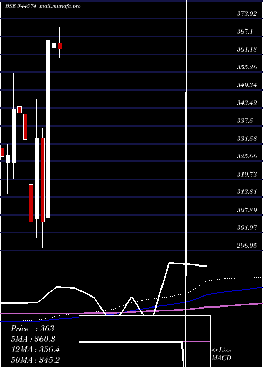
Task: Select the tallest white candlestick body
Action: tap(48, 129)
